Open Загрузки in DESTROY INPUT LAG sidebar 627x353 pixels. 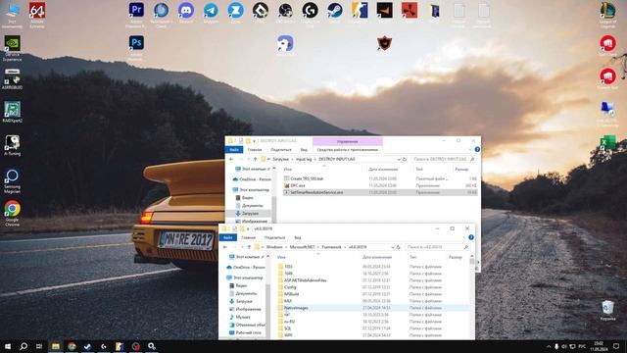[x=250, y=214]
